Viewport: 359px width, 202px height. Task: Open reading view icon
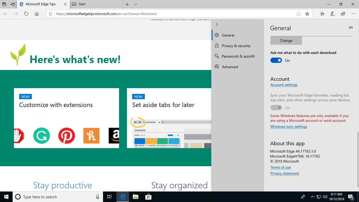pyautogui.click(x=299, y=14)
